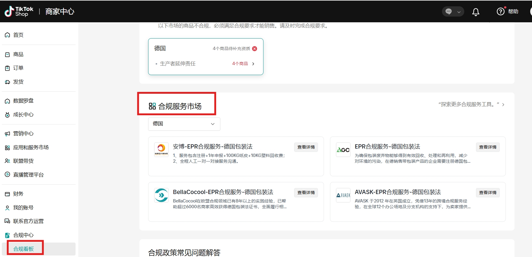Open 财务 in the sidebar
This screenshot has height=257, width=532.
(x=18, y=194)
